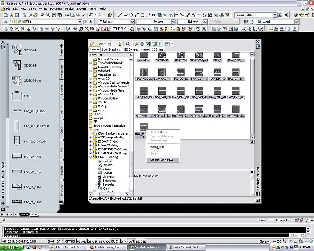The height and width of the screenshot is (251, 314).
Task: Toggle SNAP mode in status bar
Action: [x=51, y=241]
